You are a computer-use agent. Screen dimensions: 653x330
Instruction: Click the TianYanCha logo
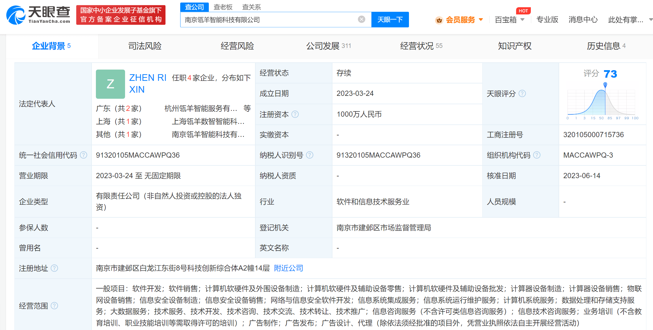(x=38, y=15)
